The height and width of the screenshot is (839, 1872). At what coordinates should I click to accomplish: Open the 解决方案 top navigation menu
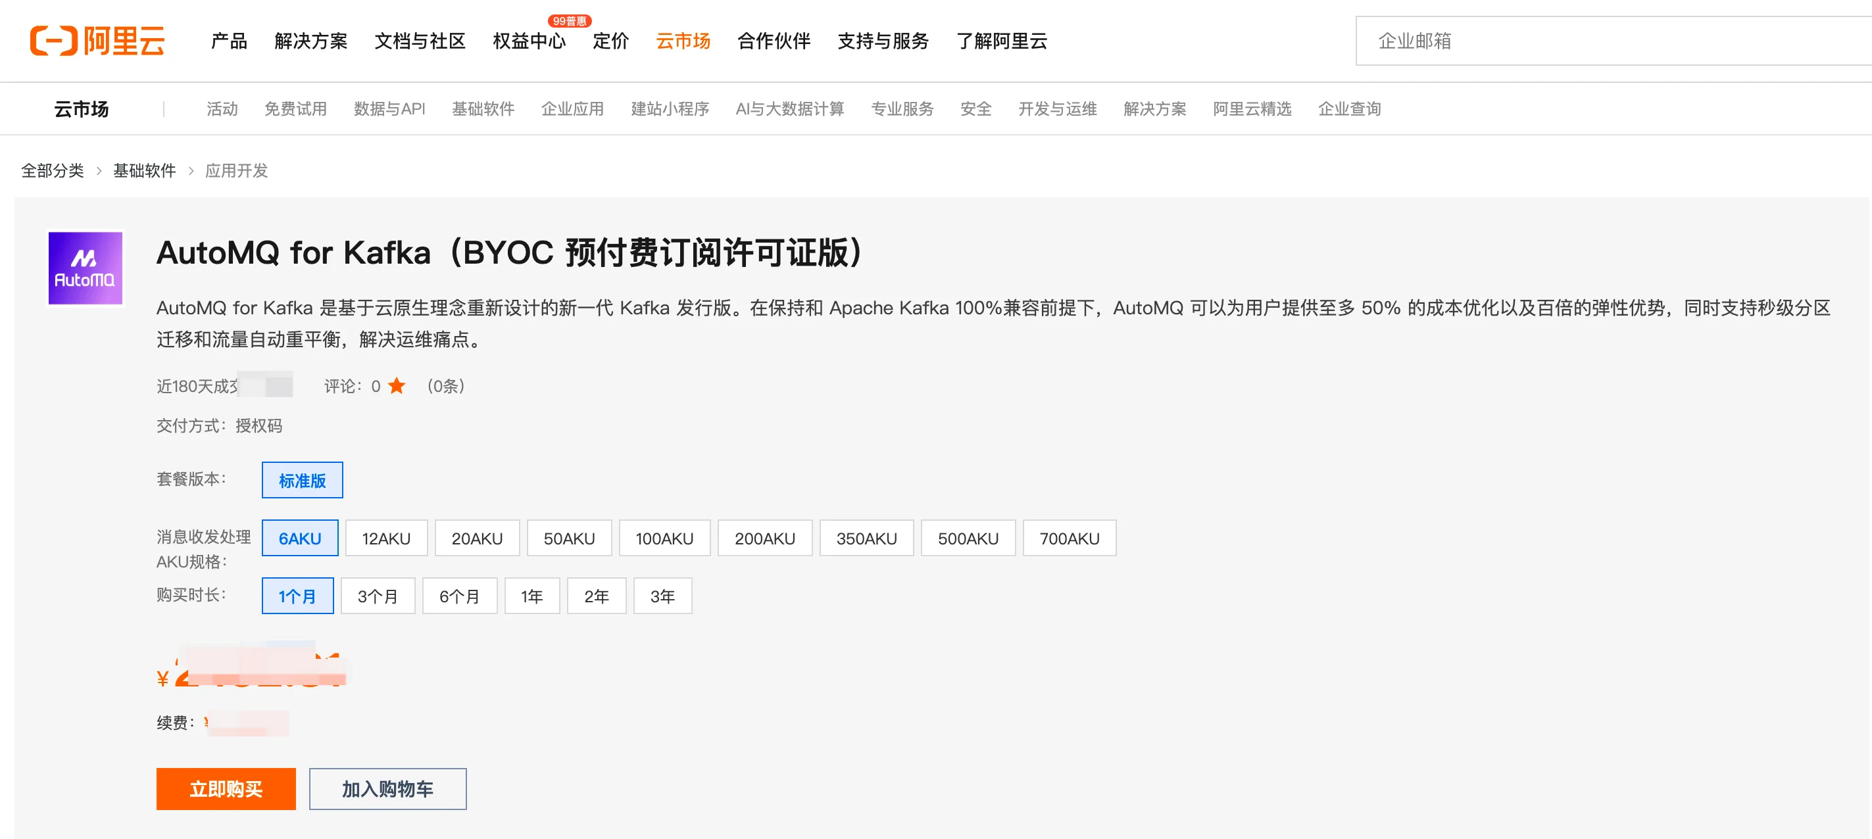(310, 41)
